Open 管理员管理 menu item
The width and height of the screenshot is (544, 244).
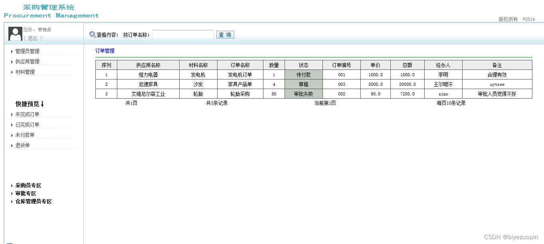coord(28,51)
